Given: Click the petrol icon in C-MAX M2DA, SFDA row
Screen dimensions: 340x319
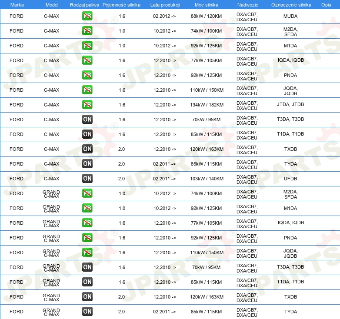Looking at the screenshot, I should coord(87,31).
